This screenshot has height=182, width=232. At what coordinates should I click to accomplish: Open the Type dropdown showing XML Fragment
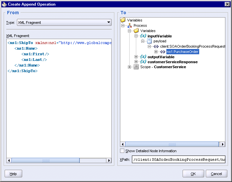pos(64,23)
